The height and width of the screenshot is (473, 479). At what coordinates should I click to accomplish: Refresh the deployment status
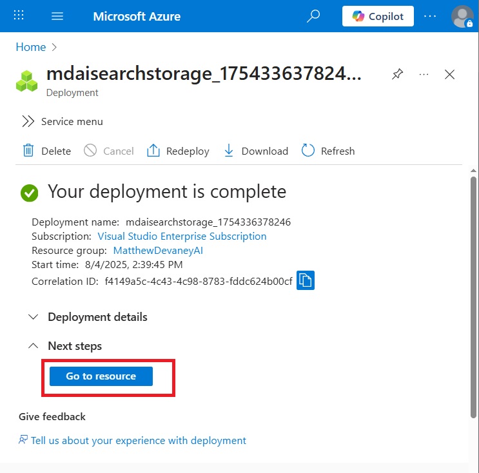(x=328, y=151)
